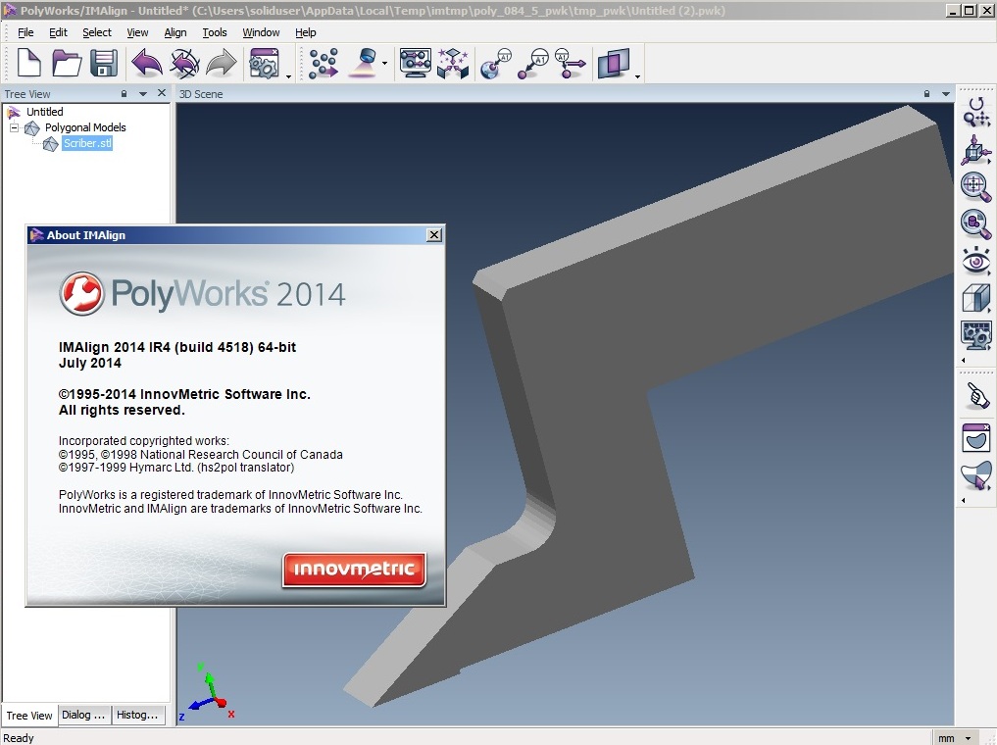
Task: Click the surface patch with cursor selection icon
Action: pyautogui.click(x=976, y=475)
